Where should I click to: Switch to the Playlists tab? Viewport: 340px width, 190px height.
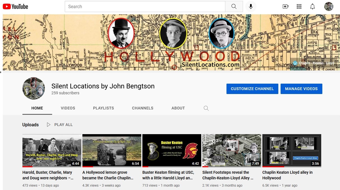click(x=103, y=108)
